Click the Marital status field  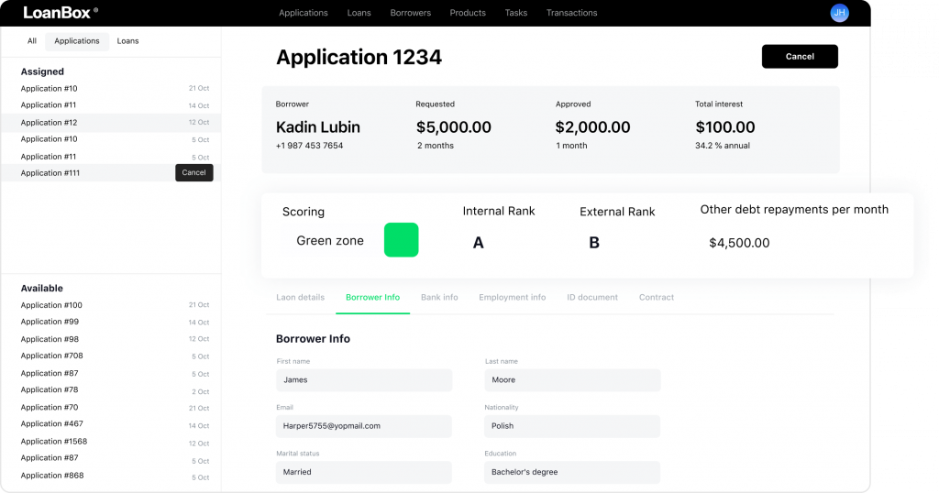364,472
